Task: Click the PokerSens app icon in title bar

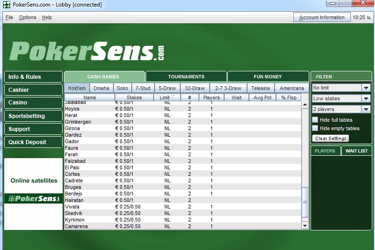Action: click(x=7, y=5)
